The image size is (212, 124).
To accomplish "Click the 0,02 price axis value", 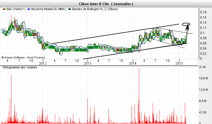I will (203, 54).
